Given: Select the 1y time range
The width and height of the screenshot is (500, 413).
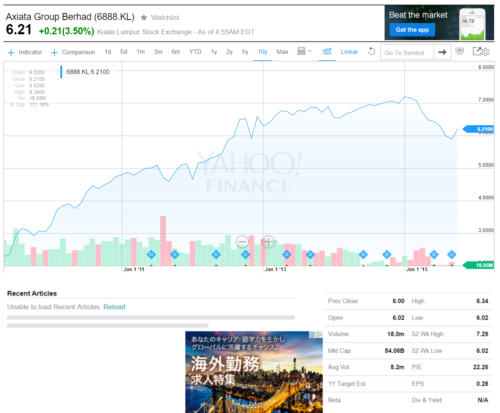Looking at the screenshot, I should click(214, 52).
